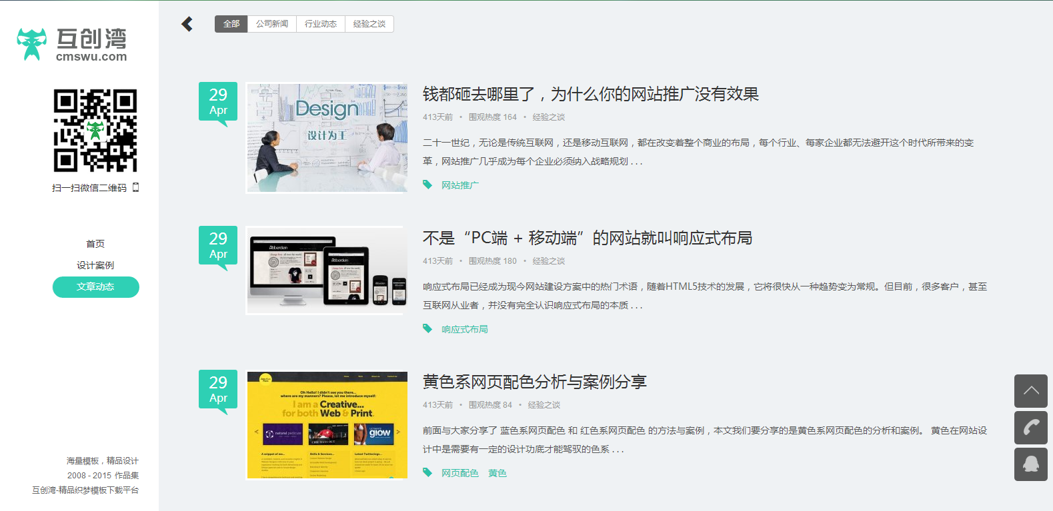This screenshot has height=511, width=1053.
Task: Click the tag icon beside 网站推广
Action: click(x=427, y=185)
